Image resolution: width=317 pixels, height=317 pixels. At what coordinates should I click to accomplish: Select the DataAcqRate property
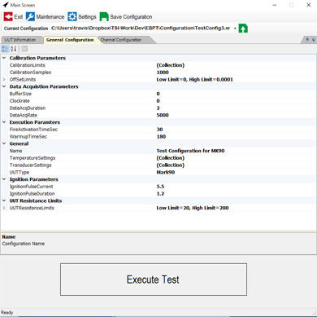(x=24, y=115)
